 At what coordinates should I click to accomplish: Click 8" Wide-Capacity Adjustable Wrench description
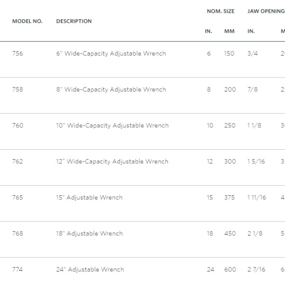tap(111, 90)
